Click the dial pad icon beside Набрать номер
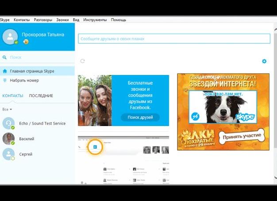277x201 pixels. [5, 80]
